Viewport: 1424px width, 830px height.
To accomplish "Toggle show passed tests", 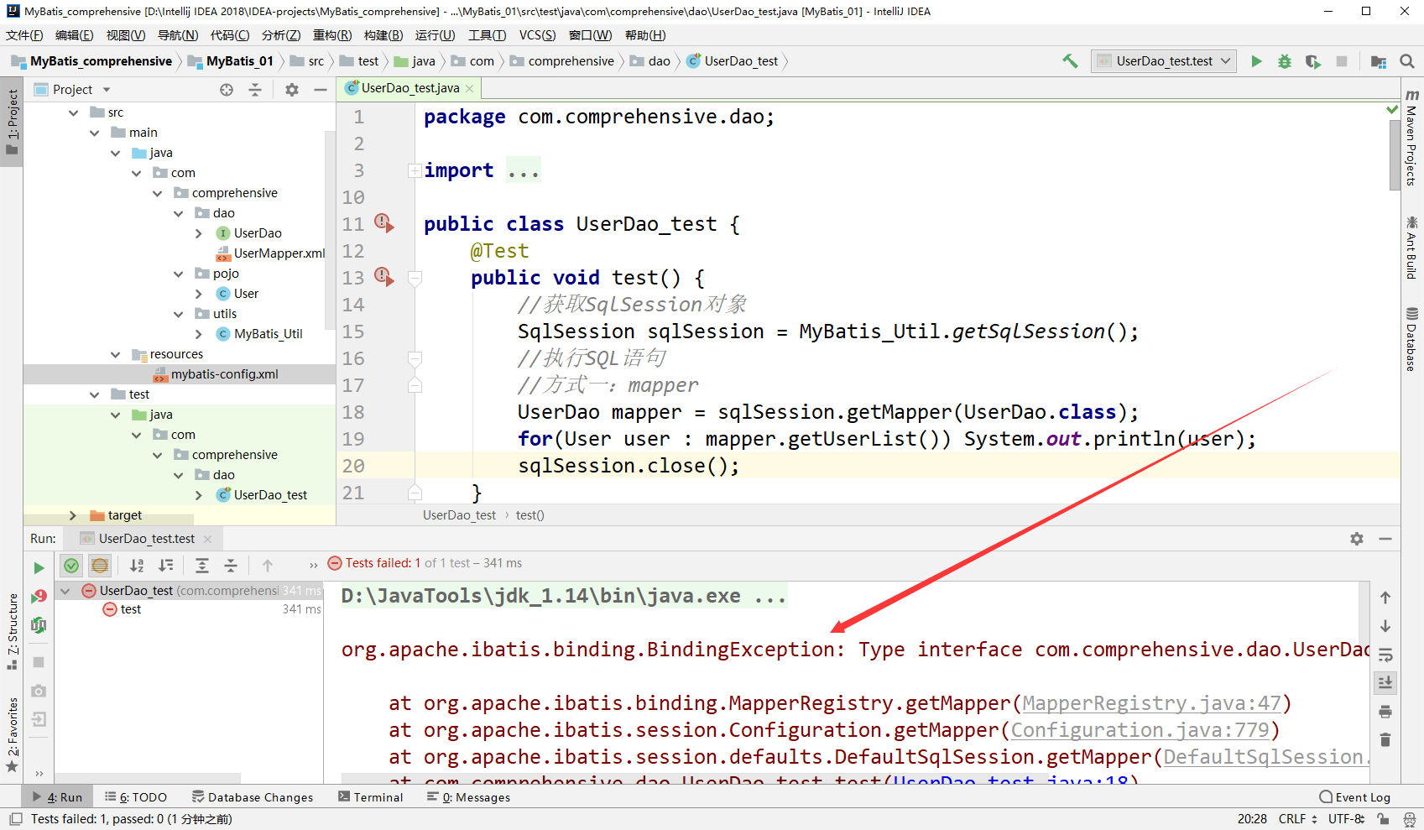I will point(71,566).
